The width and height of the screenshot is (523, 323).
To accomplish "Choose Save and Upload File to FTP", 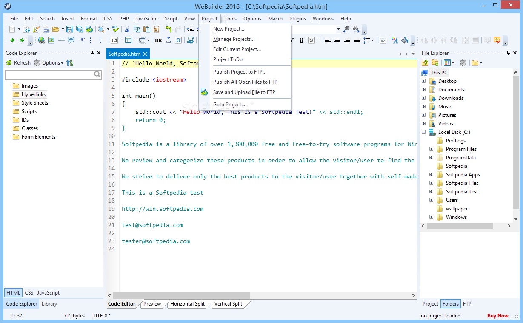I will pyautogui.click(x=245, y=92).
